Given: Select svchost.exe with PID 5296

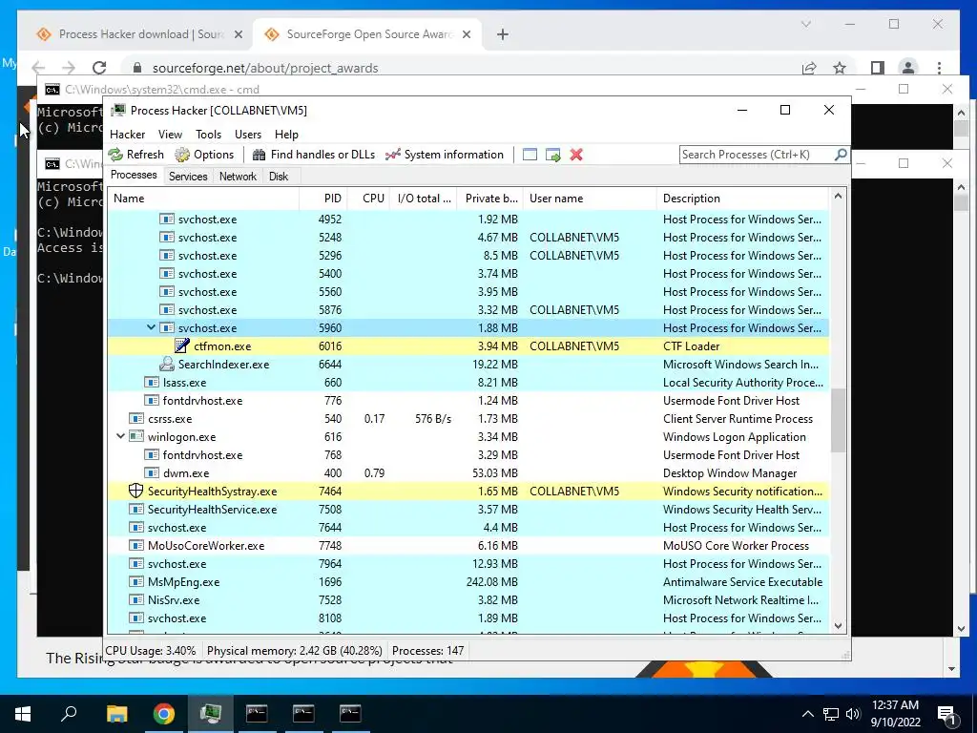Looking at the screenshot, I should 468,256.
